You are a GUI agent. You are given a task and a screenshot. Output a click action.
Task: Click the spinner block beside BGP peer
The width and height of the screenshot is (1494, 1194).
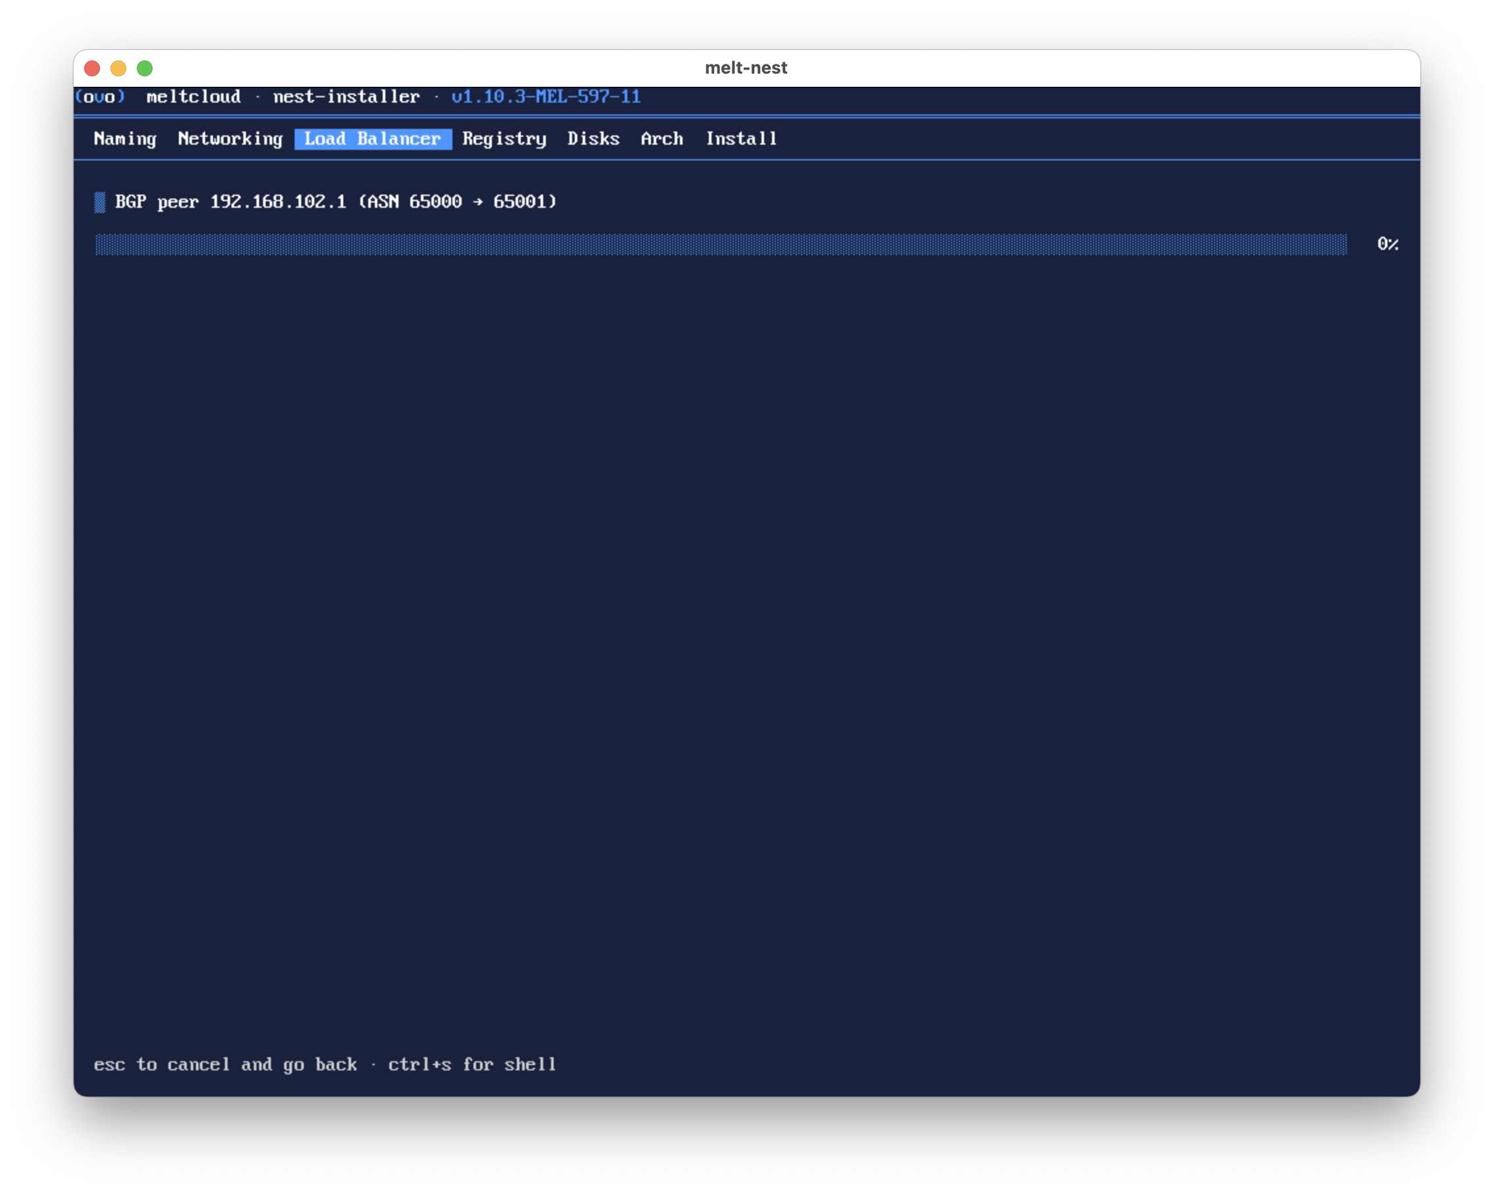point(100,203)
